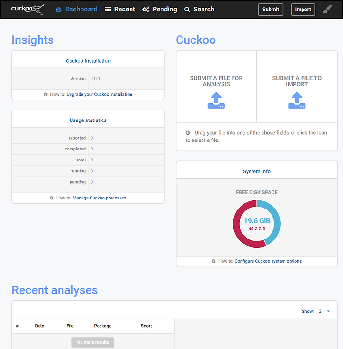This screenshot has width=343, height=349.
Task: Go to the Recent page
Action: 120,9
